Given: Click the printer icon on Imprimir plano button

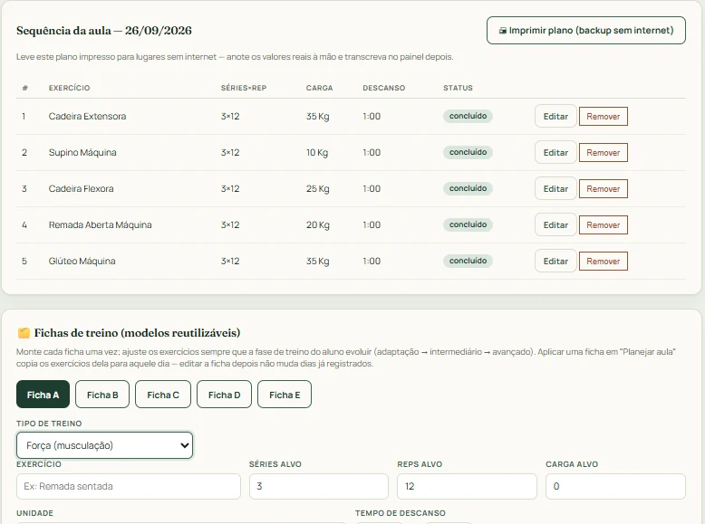Looking at the screenshot, I should [503, 31].
